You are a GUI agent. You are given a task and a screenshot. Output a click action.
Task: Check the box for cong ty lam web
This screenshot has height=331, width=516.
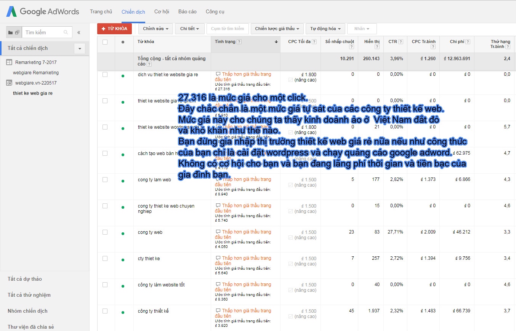105,180
